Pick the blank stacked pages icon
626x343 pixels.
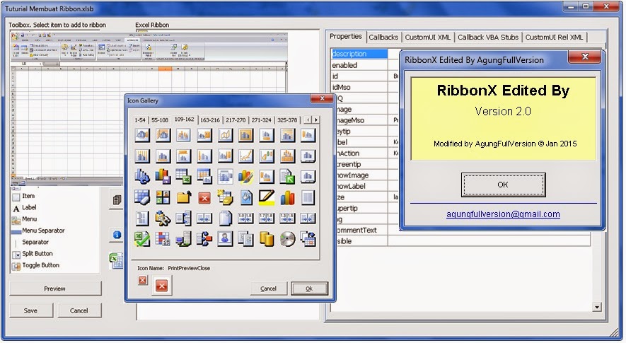click(225, 219)
